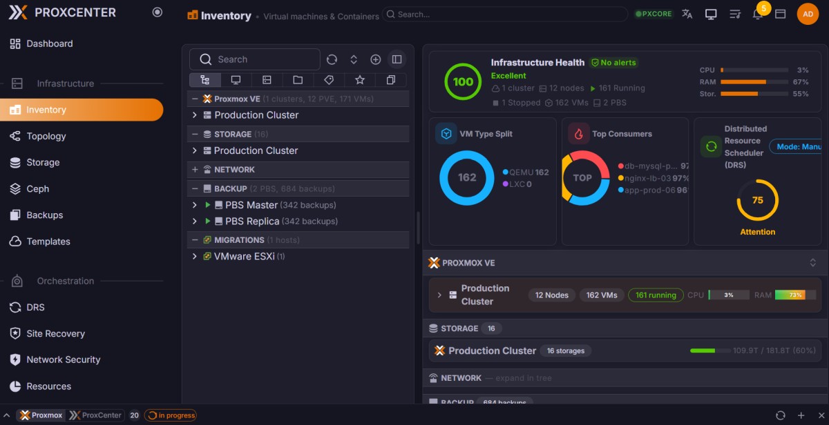The width and height of the screenshot is (829, 425).
Task: Click the refresh icon beside tree search
Action: click(x=332, y=59)
